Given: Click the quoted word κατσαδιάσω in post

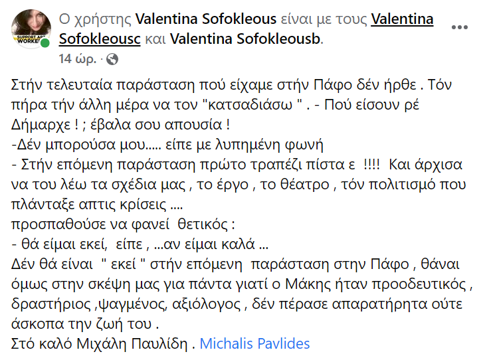Looking at the screenshot, I should [250, 105].
